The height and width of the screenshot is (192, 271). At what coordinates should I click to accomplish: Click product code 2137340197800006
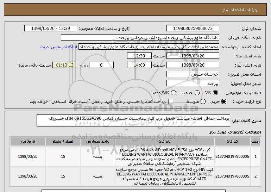(232, 156)
